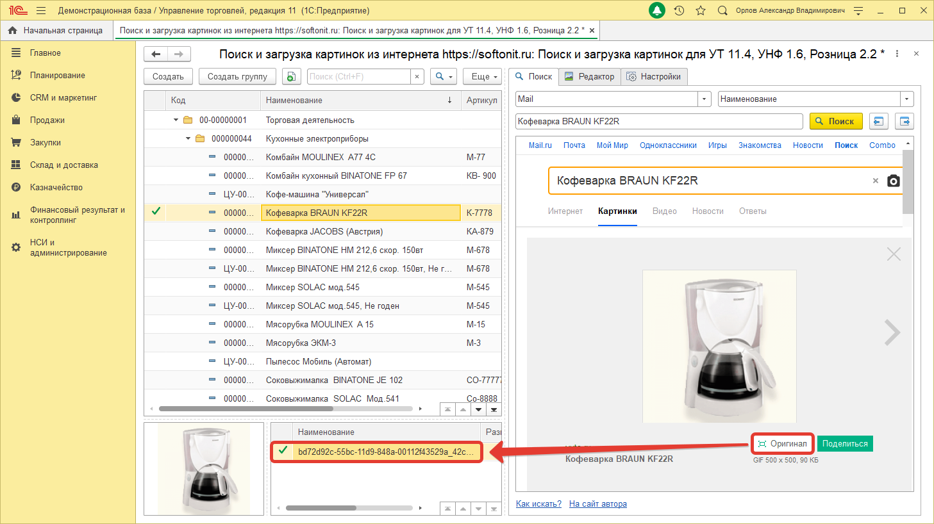Move up one row in product list
The height and width of the screenshot is (524, 934).
[463, 409]
